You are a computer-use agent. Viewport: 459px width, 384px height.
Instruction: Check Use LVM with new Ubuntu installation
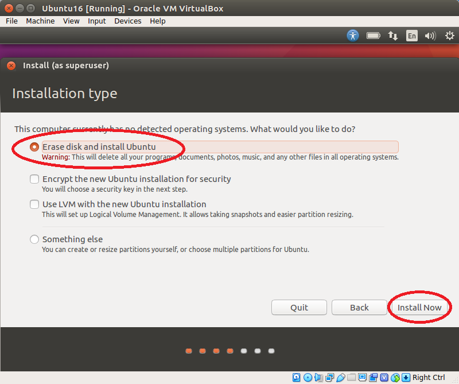point(34,204)
